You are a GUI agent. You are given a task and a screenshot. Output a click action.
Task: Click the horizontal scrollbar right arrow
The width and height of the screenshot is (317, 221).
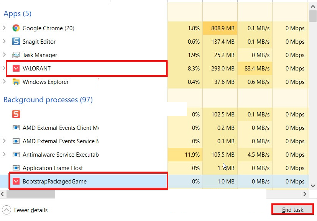click(x=305, y=194)
